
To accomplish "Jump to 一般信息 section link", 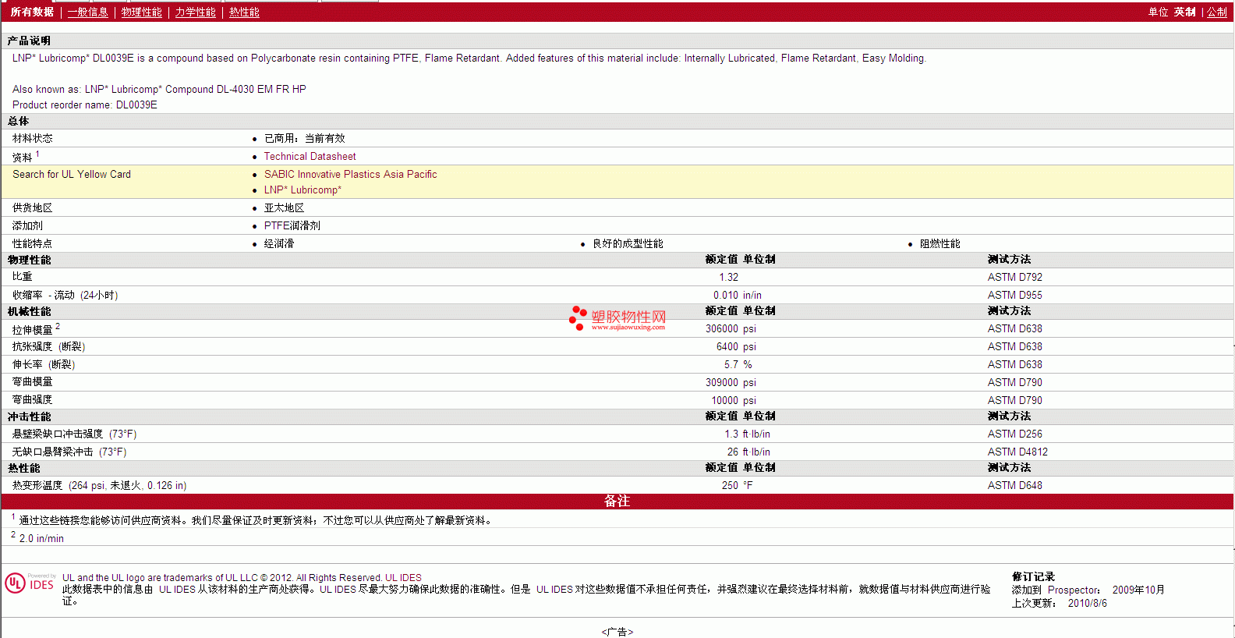I will click(87, 12).
